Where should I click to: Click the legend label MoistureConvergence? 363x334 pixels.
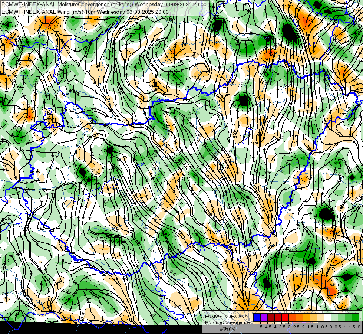pyautogui.click(x=227, y=322)
